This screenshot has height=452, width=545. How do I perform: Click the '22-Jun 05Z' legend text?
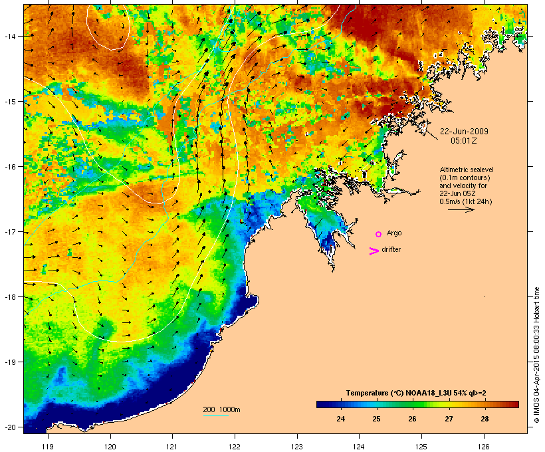(457, 193)
